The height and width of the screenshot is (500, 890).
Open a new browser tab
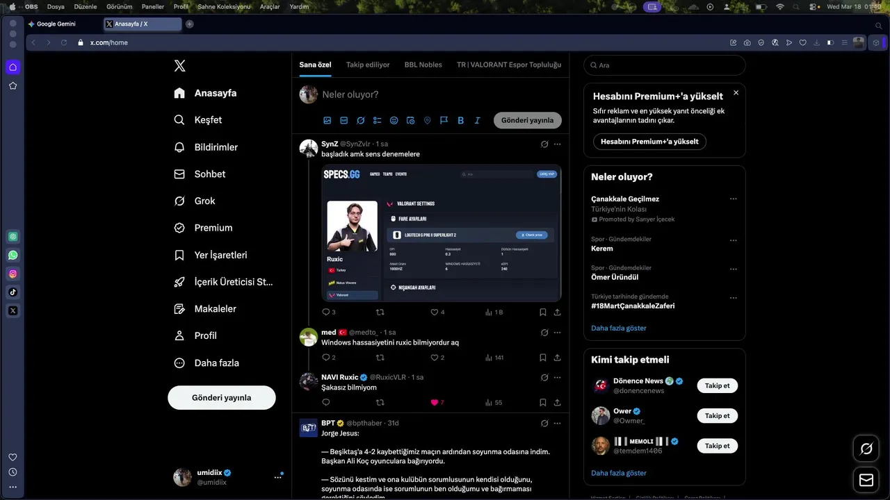click(x=189, y=24)
